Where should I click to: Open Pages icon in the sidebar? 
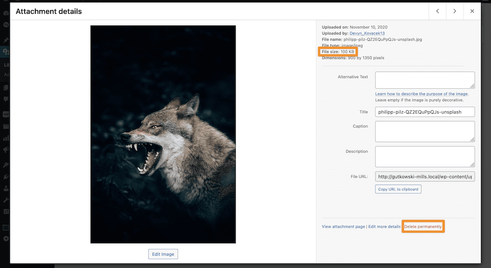(x=6, y=88)
